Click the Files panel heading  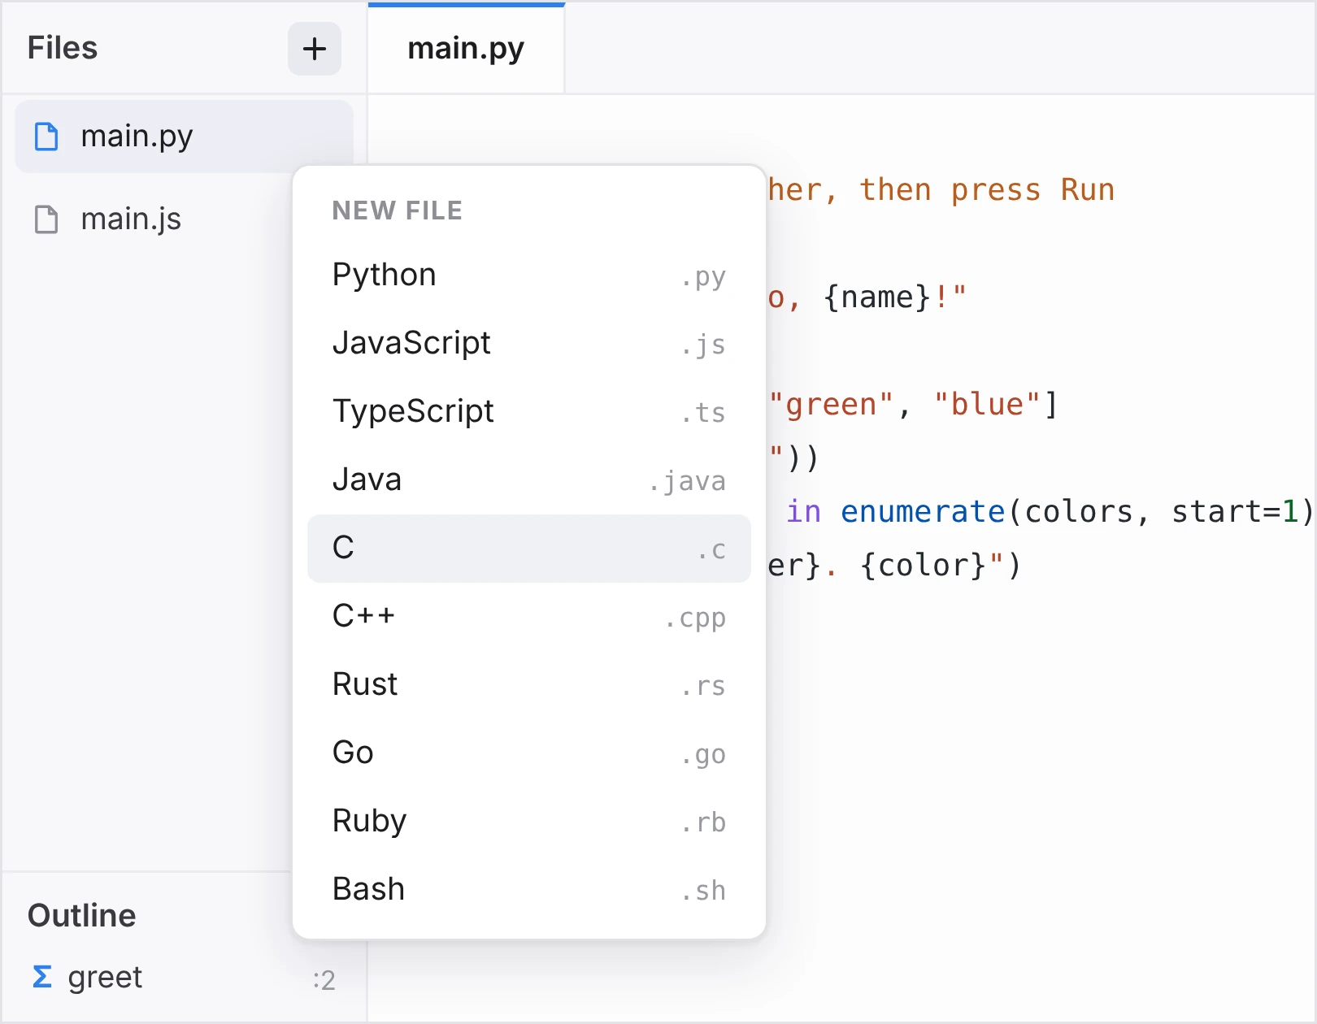click(x=63, y=48)
